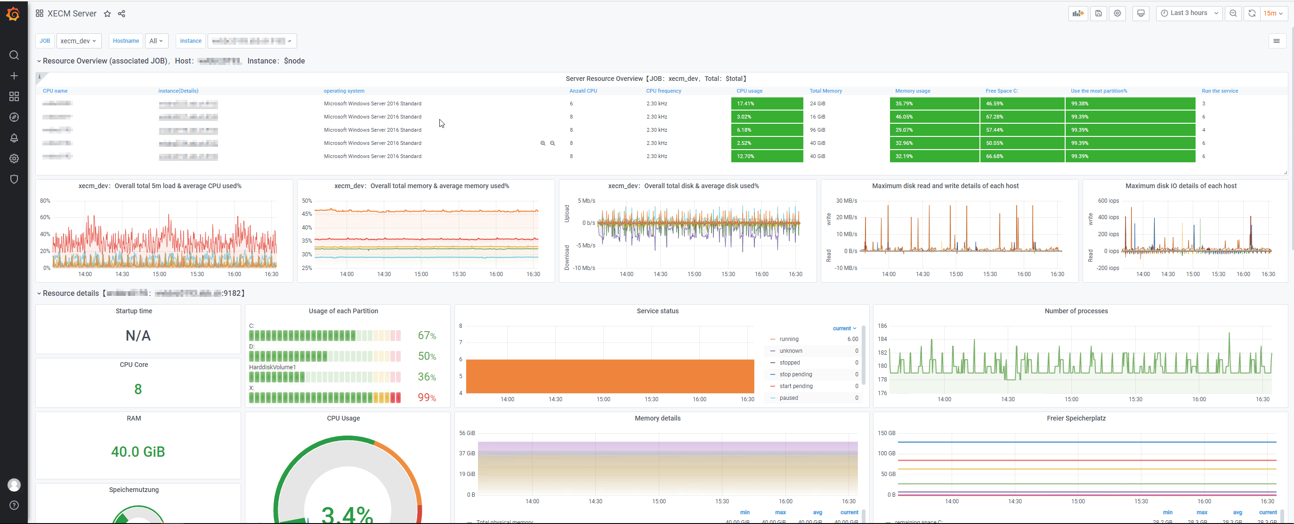1294x524 pixels.
Task: Sort table by CPU usage column header
Action: [x=749, y=91]
